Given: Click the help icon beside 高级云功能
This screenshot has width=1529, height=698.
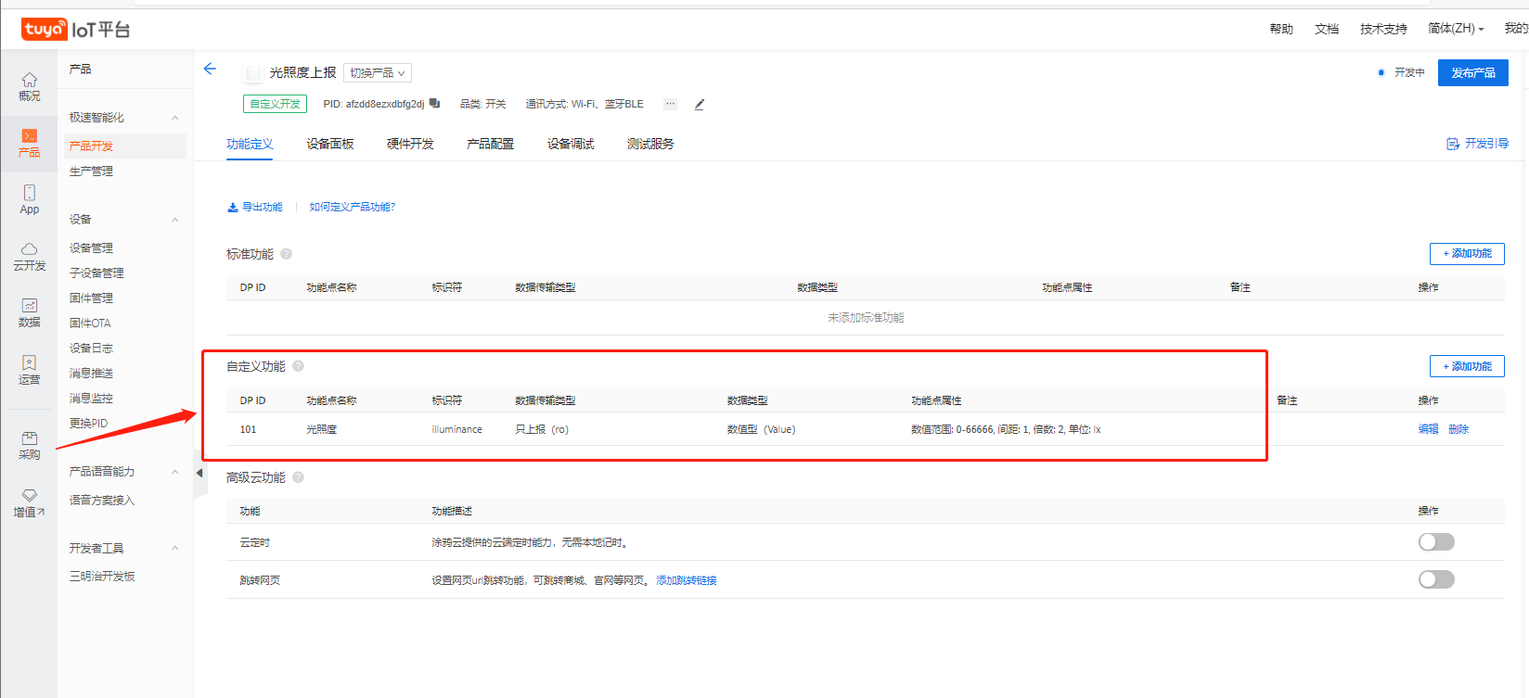Looking at the screenshot, I should tap(299, 477).
